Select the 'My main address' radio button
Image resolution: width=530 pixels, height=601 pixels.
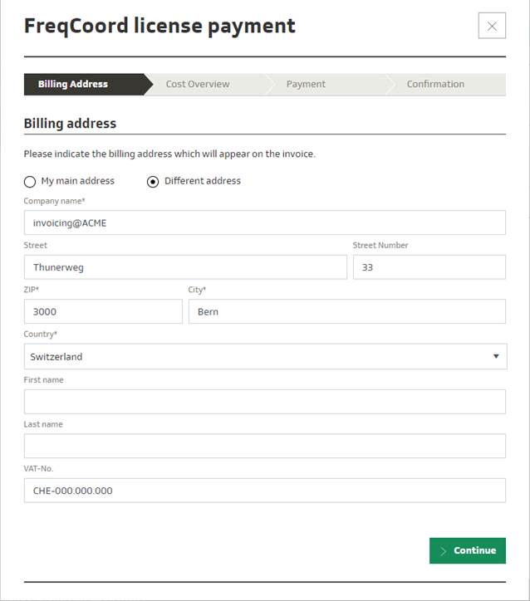[x=31, y=182]
